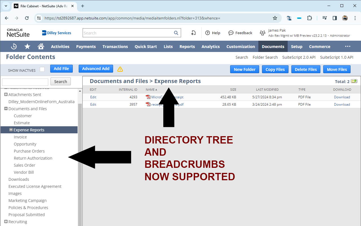Click the change roles icon by James Pak
Image resolution: width=361 pixels, height=226 pixels.
point(263,33)
